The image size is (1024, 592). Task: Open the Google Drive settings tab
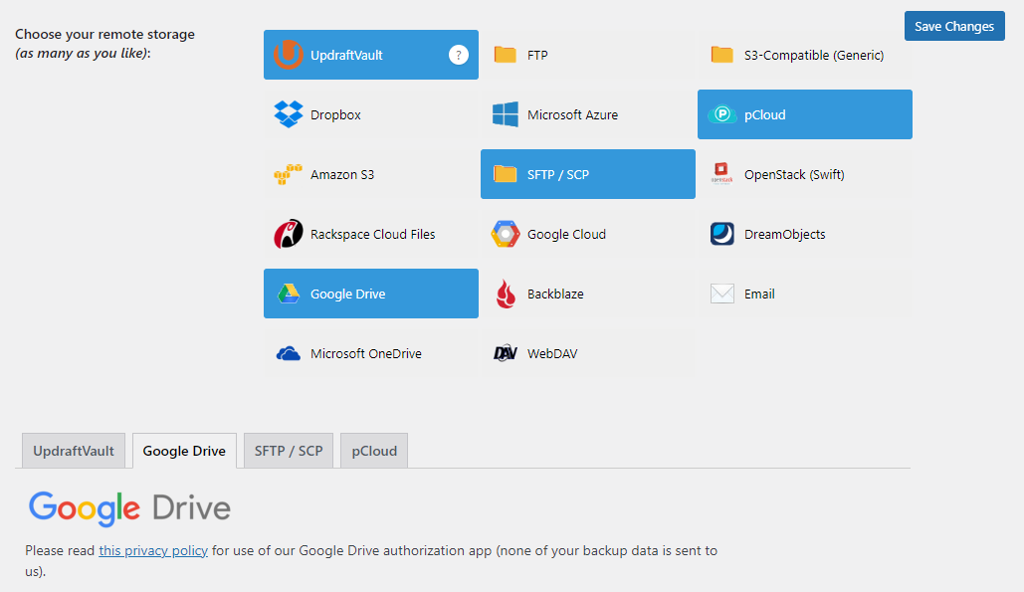(184, 451)
